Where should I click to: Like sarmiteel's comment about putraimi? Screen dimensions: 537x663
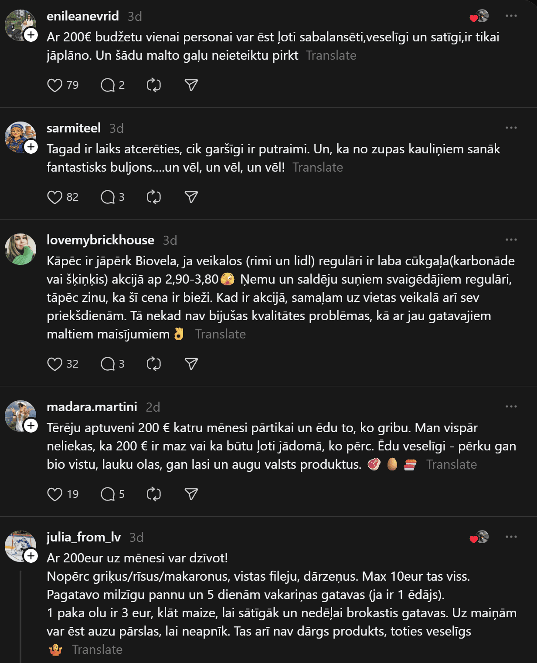[55, 197]
